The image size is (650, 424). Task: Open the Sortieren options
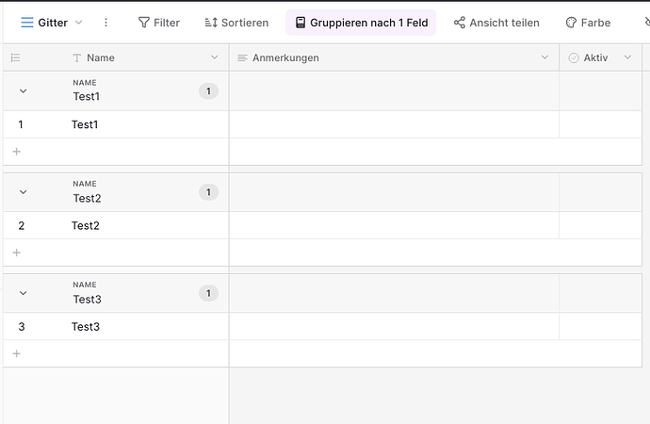tap(236, 23)
